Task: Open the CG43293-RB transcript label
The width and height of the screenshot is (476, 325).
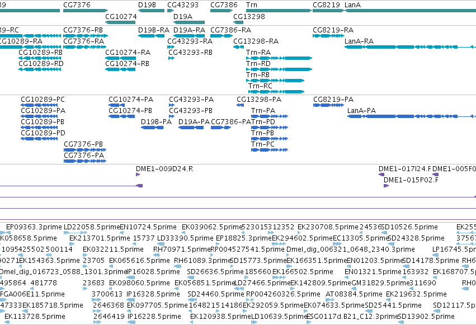Action: [x=190, y=53]
